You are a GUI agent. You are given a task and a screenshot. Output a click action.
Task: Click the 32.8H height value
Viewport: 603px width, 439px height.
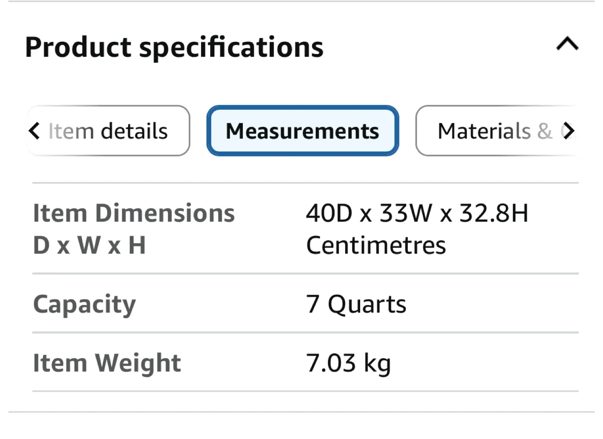click(494, 213)
